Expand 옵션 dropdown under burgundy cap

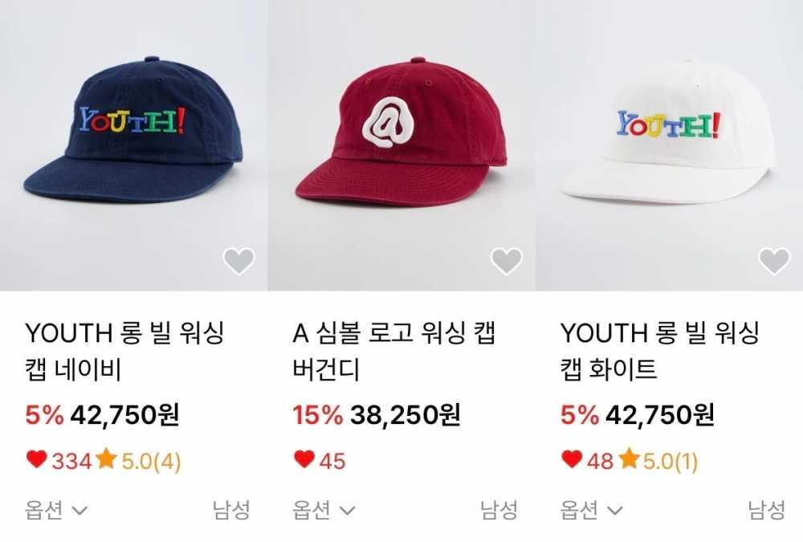click(x=324, y=510)
